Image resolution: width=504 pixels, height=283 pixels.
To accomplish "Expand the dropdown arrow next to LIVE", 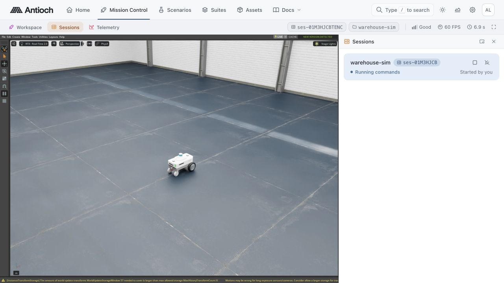I will pyautogui.click(x=285, y=37).
